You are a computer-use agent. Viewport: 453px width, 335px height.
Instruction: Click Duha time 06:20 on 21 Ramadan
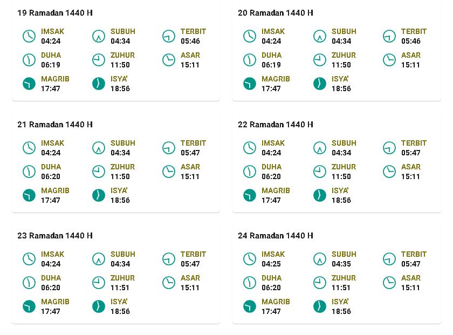(x=51, y=176)
